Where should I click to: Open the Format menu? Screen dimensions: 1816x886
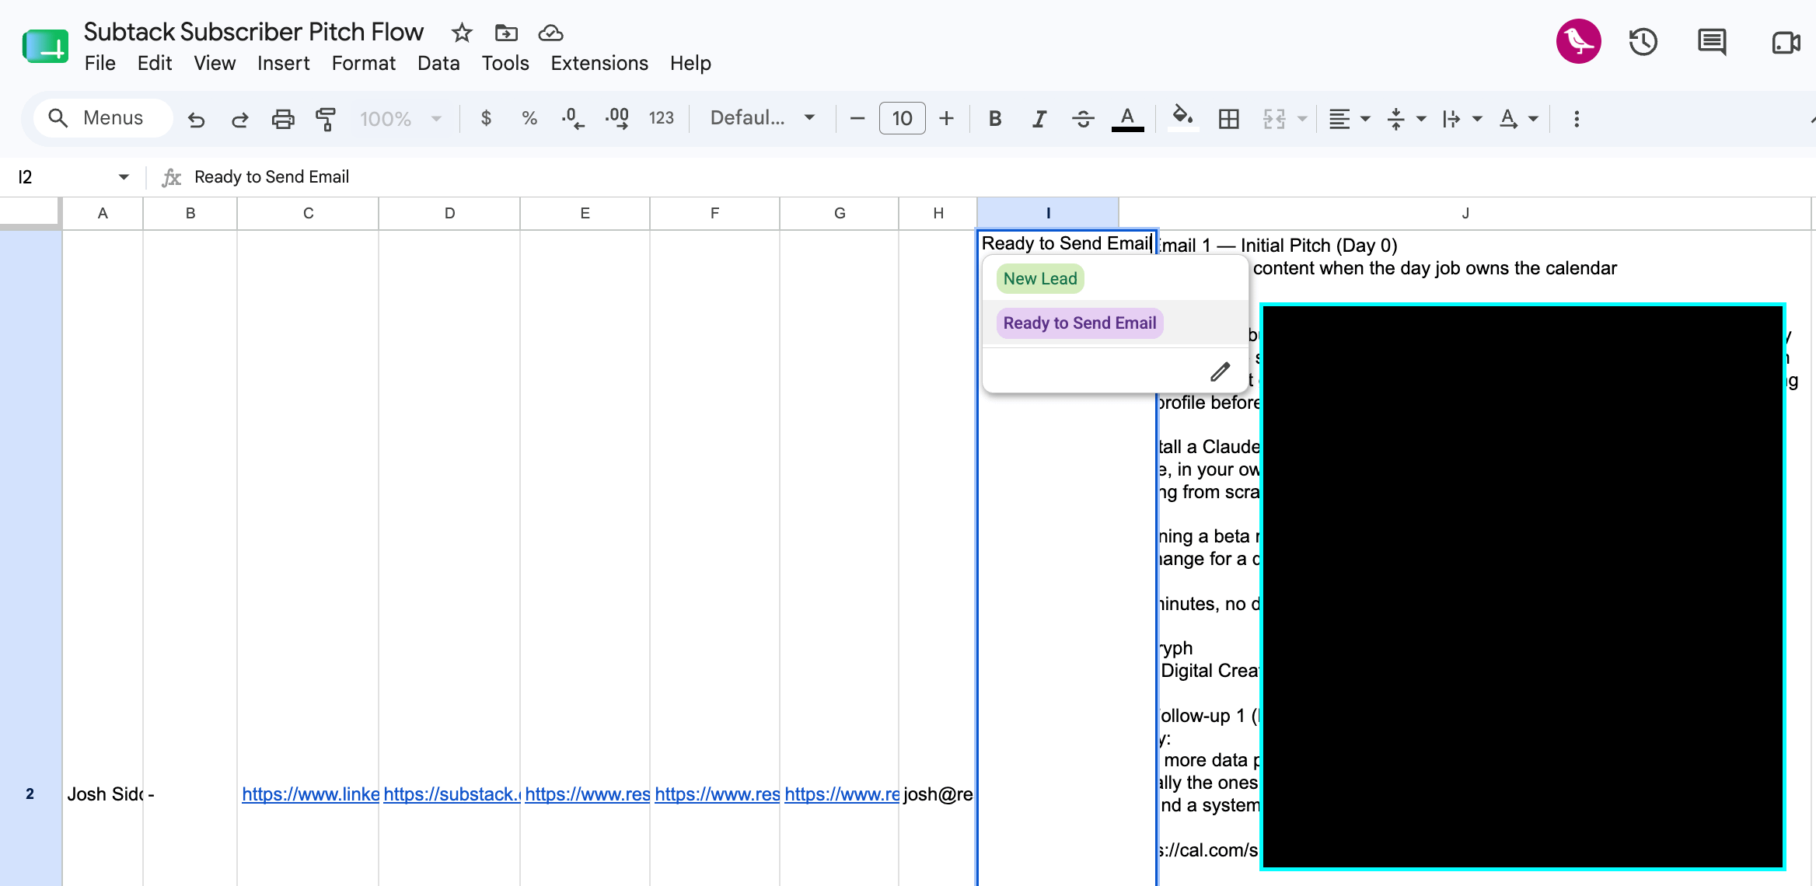pos(363,63)
